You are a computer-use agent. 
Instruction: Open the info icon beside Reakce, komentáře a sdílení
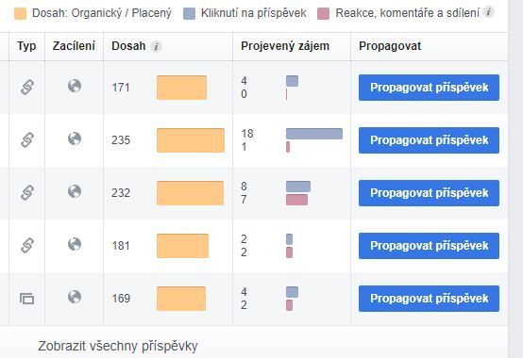click(489, 12)
